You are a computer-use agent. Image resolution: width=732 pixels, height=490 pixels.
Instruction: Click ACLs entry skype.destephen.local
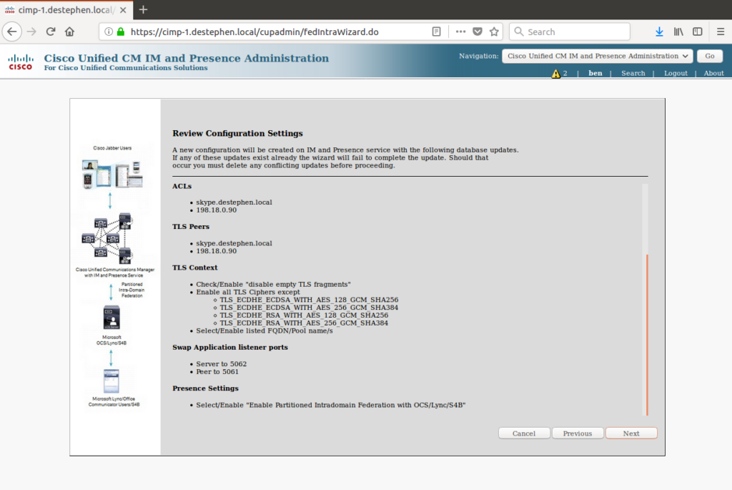click(x=234, y=202)
